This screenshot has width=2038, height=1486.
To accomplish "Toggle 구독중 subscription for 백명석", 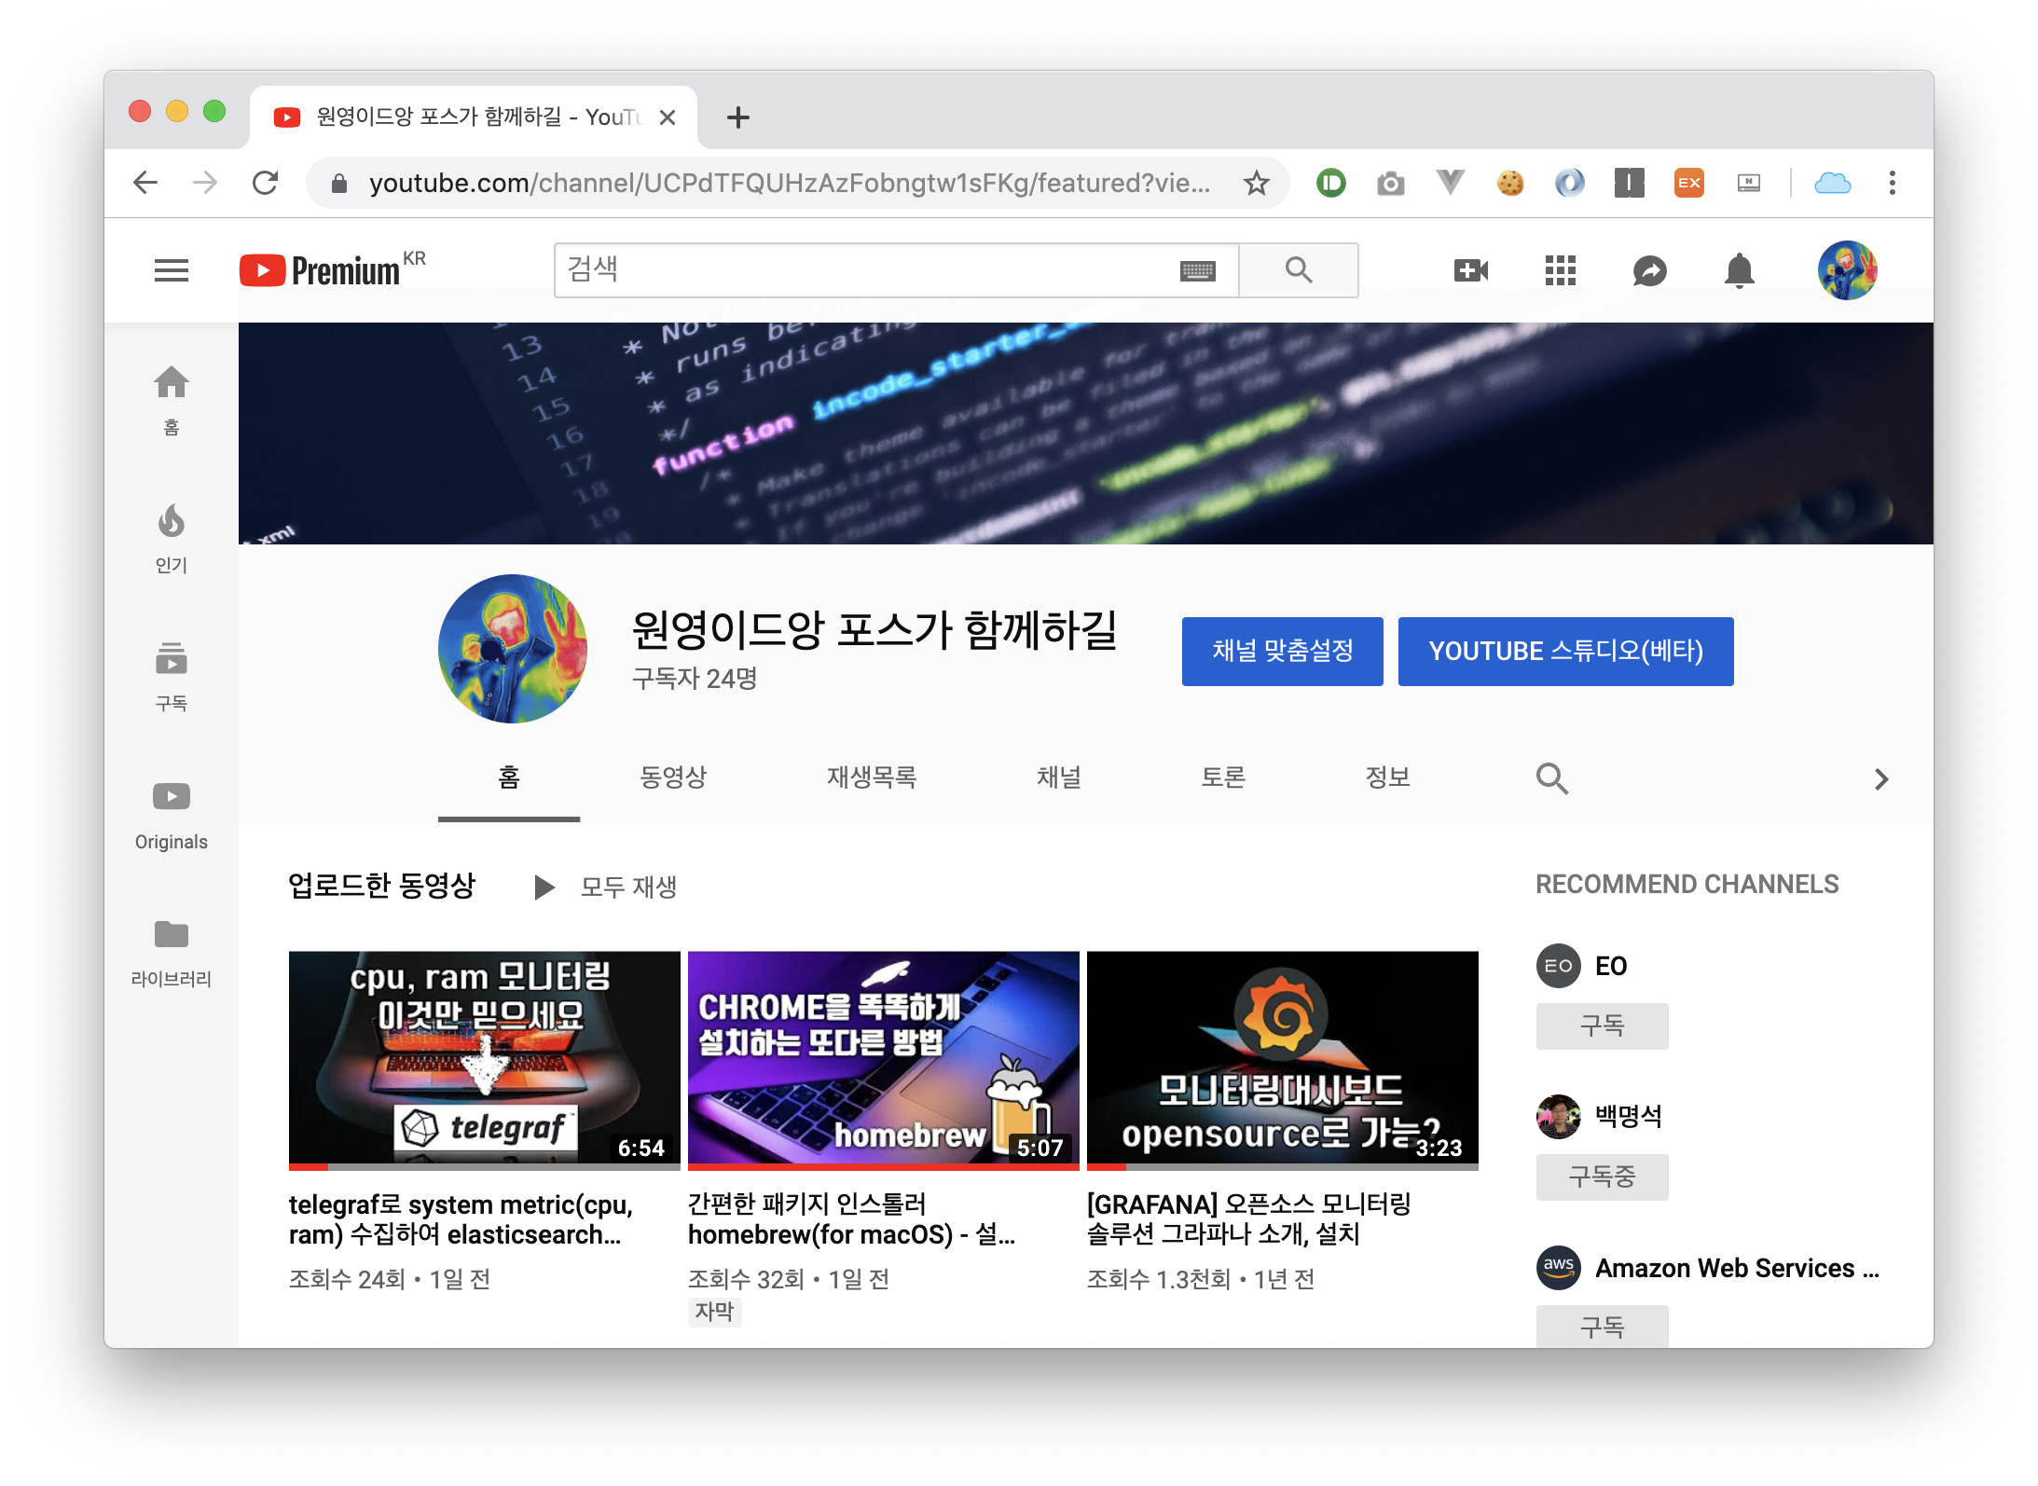I will (x=1602, y=1176).
